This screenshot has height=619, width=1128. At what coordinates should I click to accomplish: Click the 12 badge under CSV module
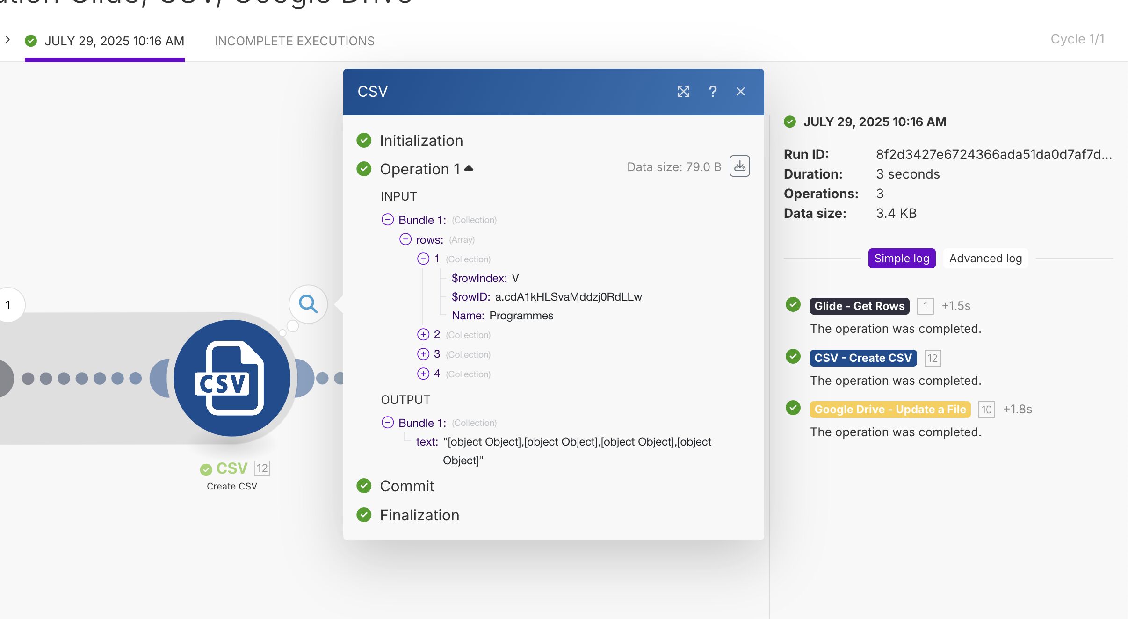pos(262,468)
